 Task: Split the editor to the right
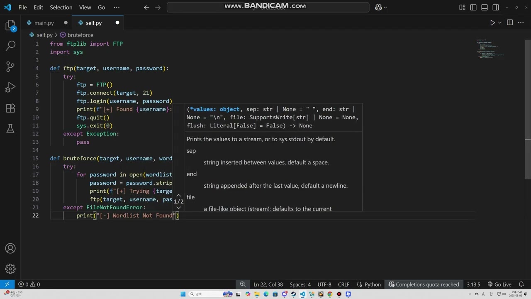pyautogui.click(x=510, y=23)
